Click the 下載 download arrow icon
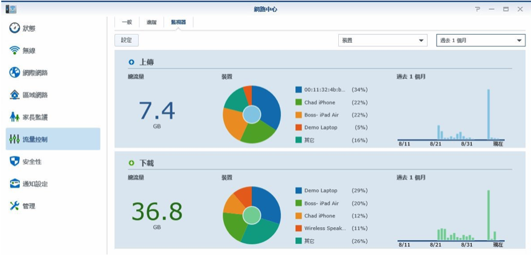 click(131, 163)
